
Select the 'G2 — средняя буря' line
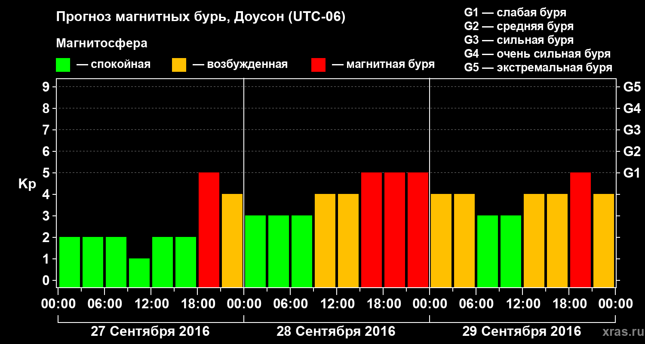pyautogui.click(x=519, y=26)
